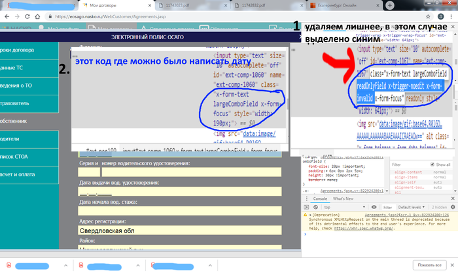Switch to the What's New tab
This screenshot has width=458, height=273.
click(343, 198)
